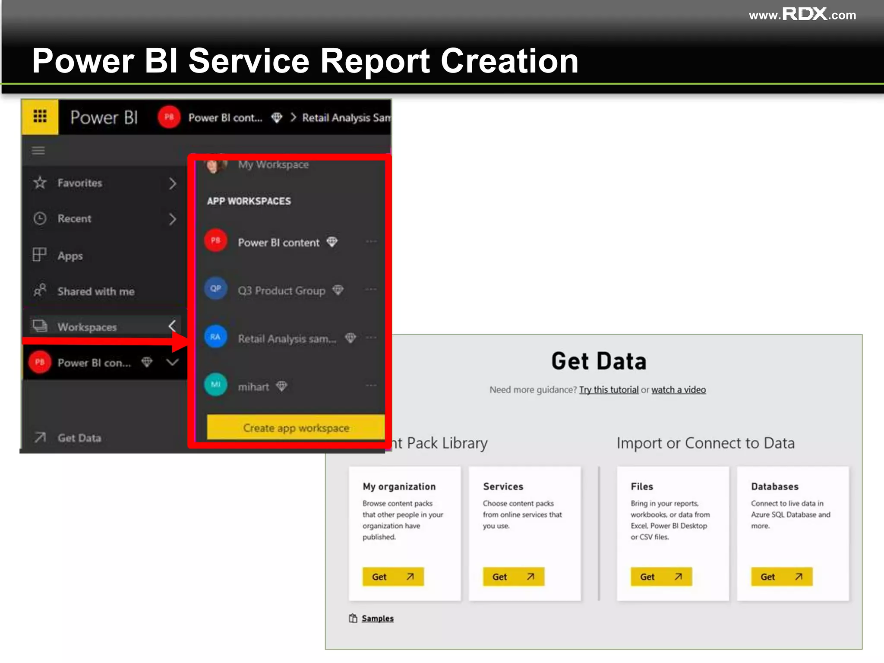Image resolution: width=884 pixels, height=663 pixels.
Task: Click Get button under Services
Action: point(514,577)
